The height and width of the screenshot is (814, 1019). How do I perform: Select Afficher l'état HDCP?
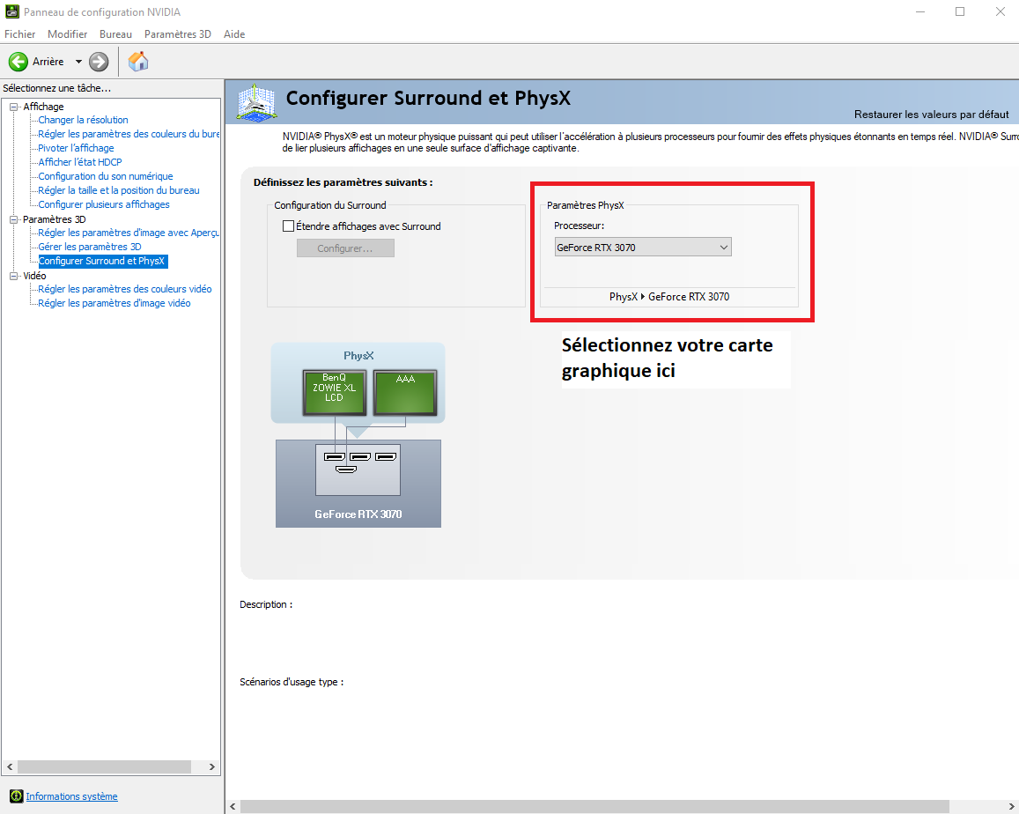[x=80, y=162]
